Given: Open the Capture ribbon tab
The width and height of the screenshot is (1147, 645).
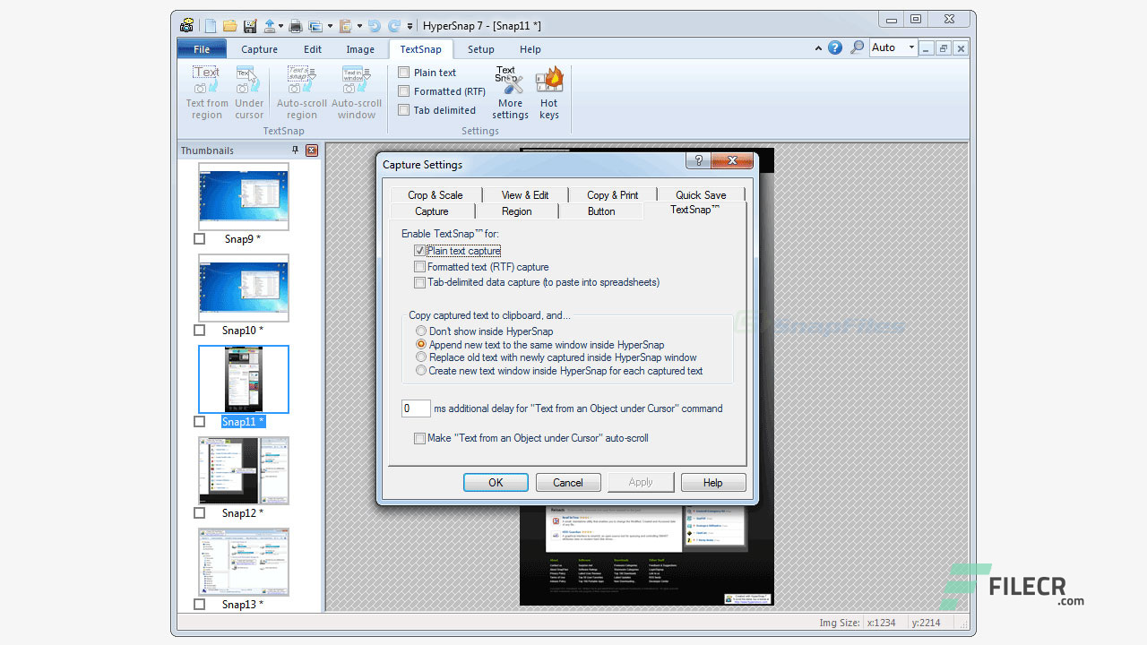Looking at the screenshot, I should click(259, 49).
